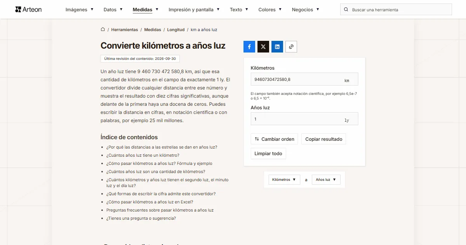Open the Impresión y pantalla menu
The height and width of the screenshot is (245, 466).
point(194,10)
